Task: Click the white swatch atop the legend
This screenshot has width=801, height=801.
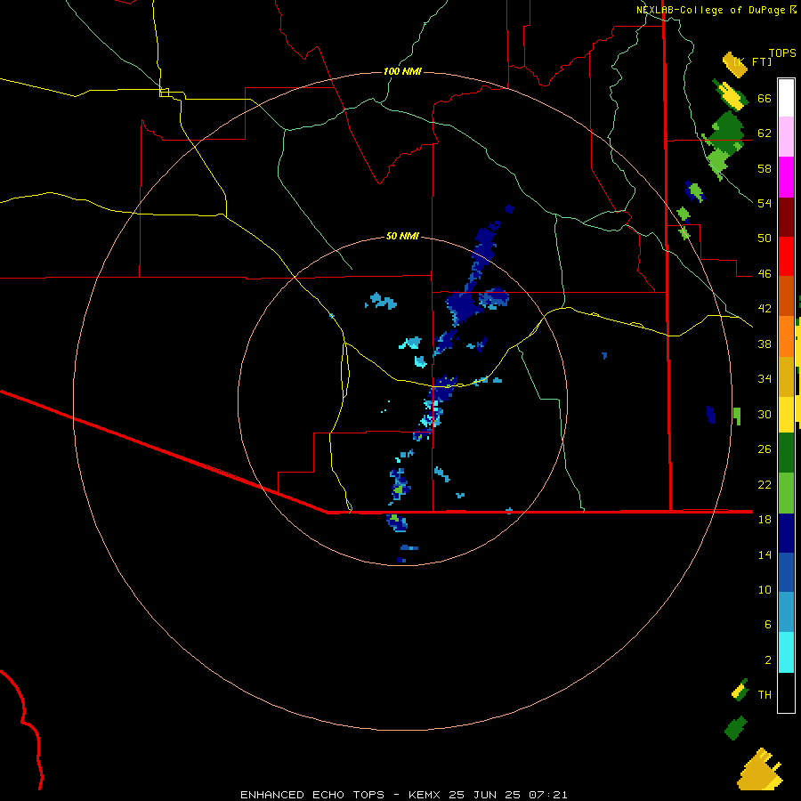Action: (x=786, y=98)
